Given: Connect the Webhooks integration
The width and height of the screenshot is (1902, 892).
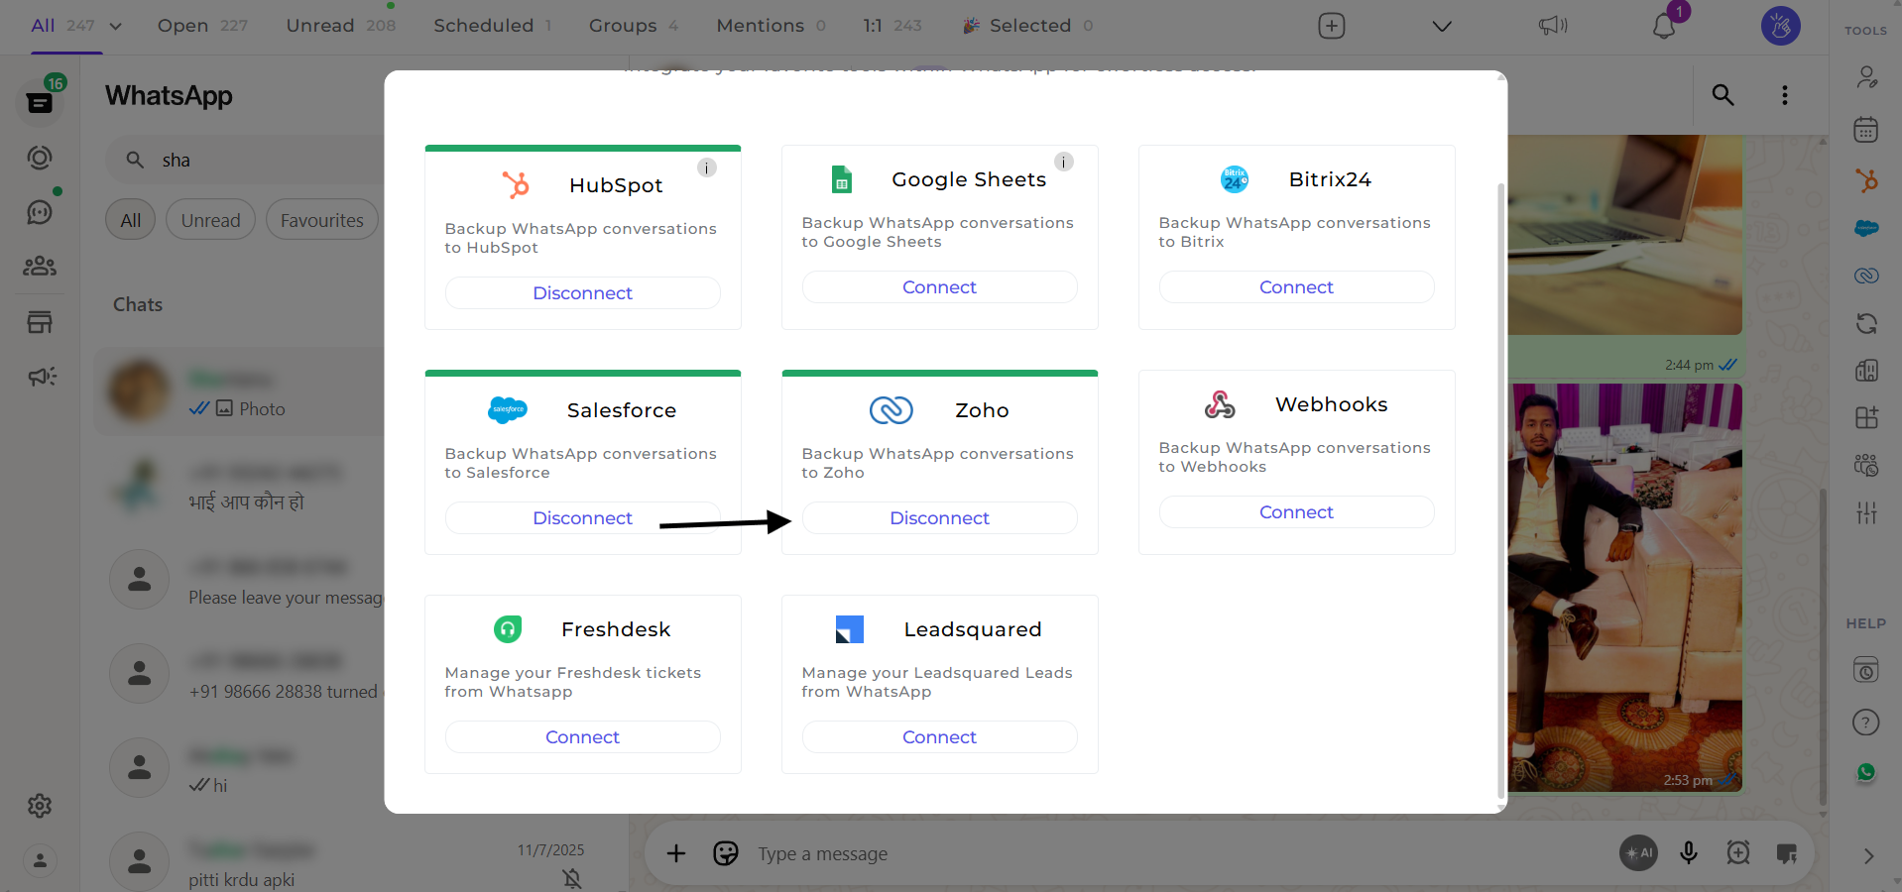Looking at the screenshot, I should coord(1296,512).
